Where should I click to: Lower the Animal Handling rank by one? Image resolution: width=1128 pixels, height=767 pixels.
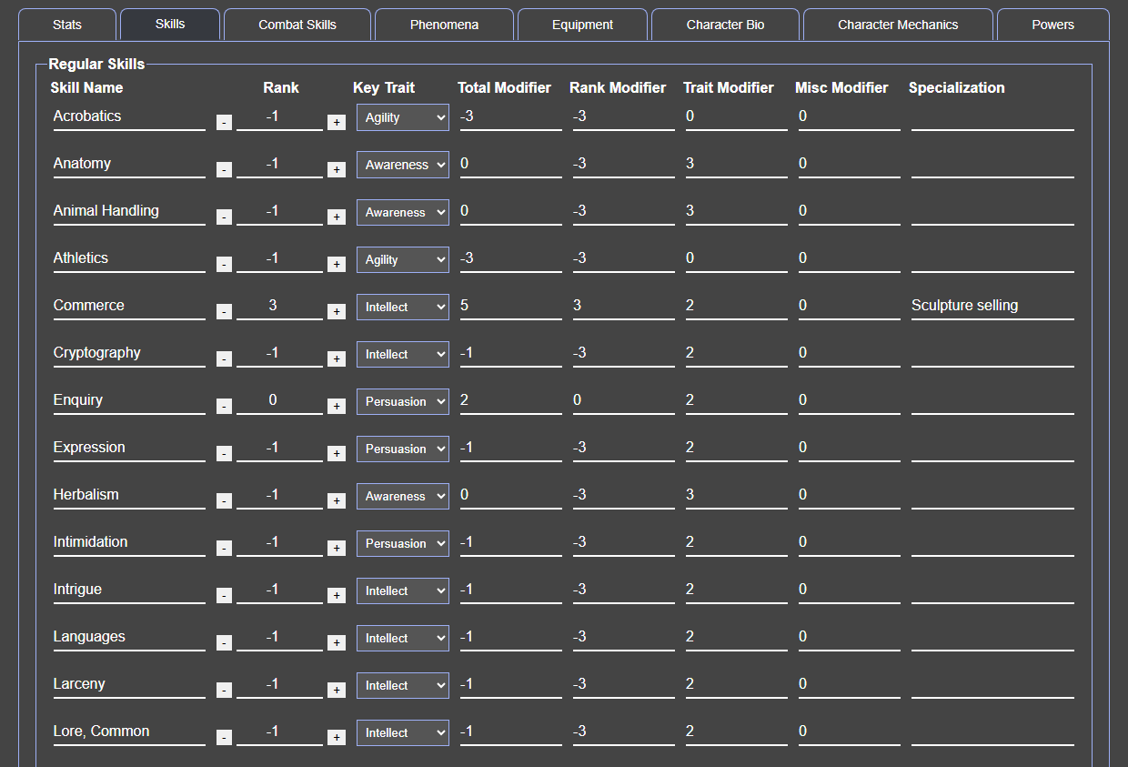coord(224,217)
